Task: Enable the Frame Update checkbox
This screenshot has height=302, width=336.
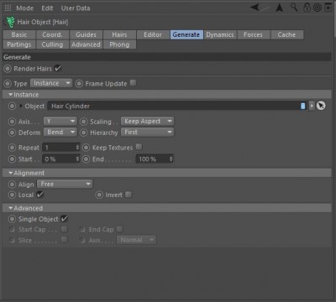Action: click(x=134, y=83)
